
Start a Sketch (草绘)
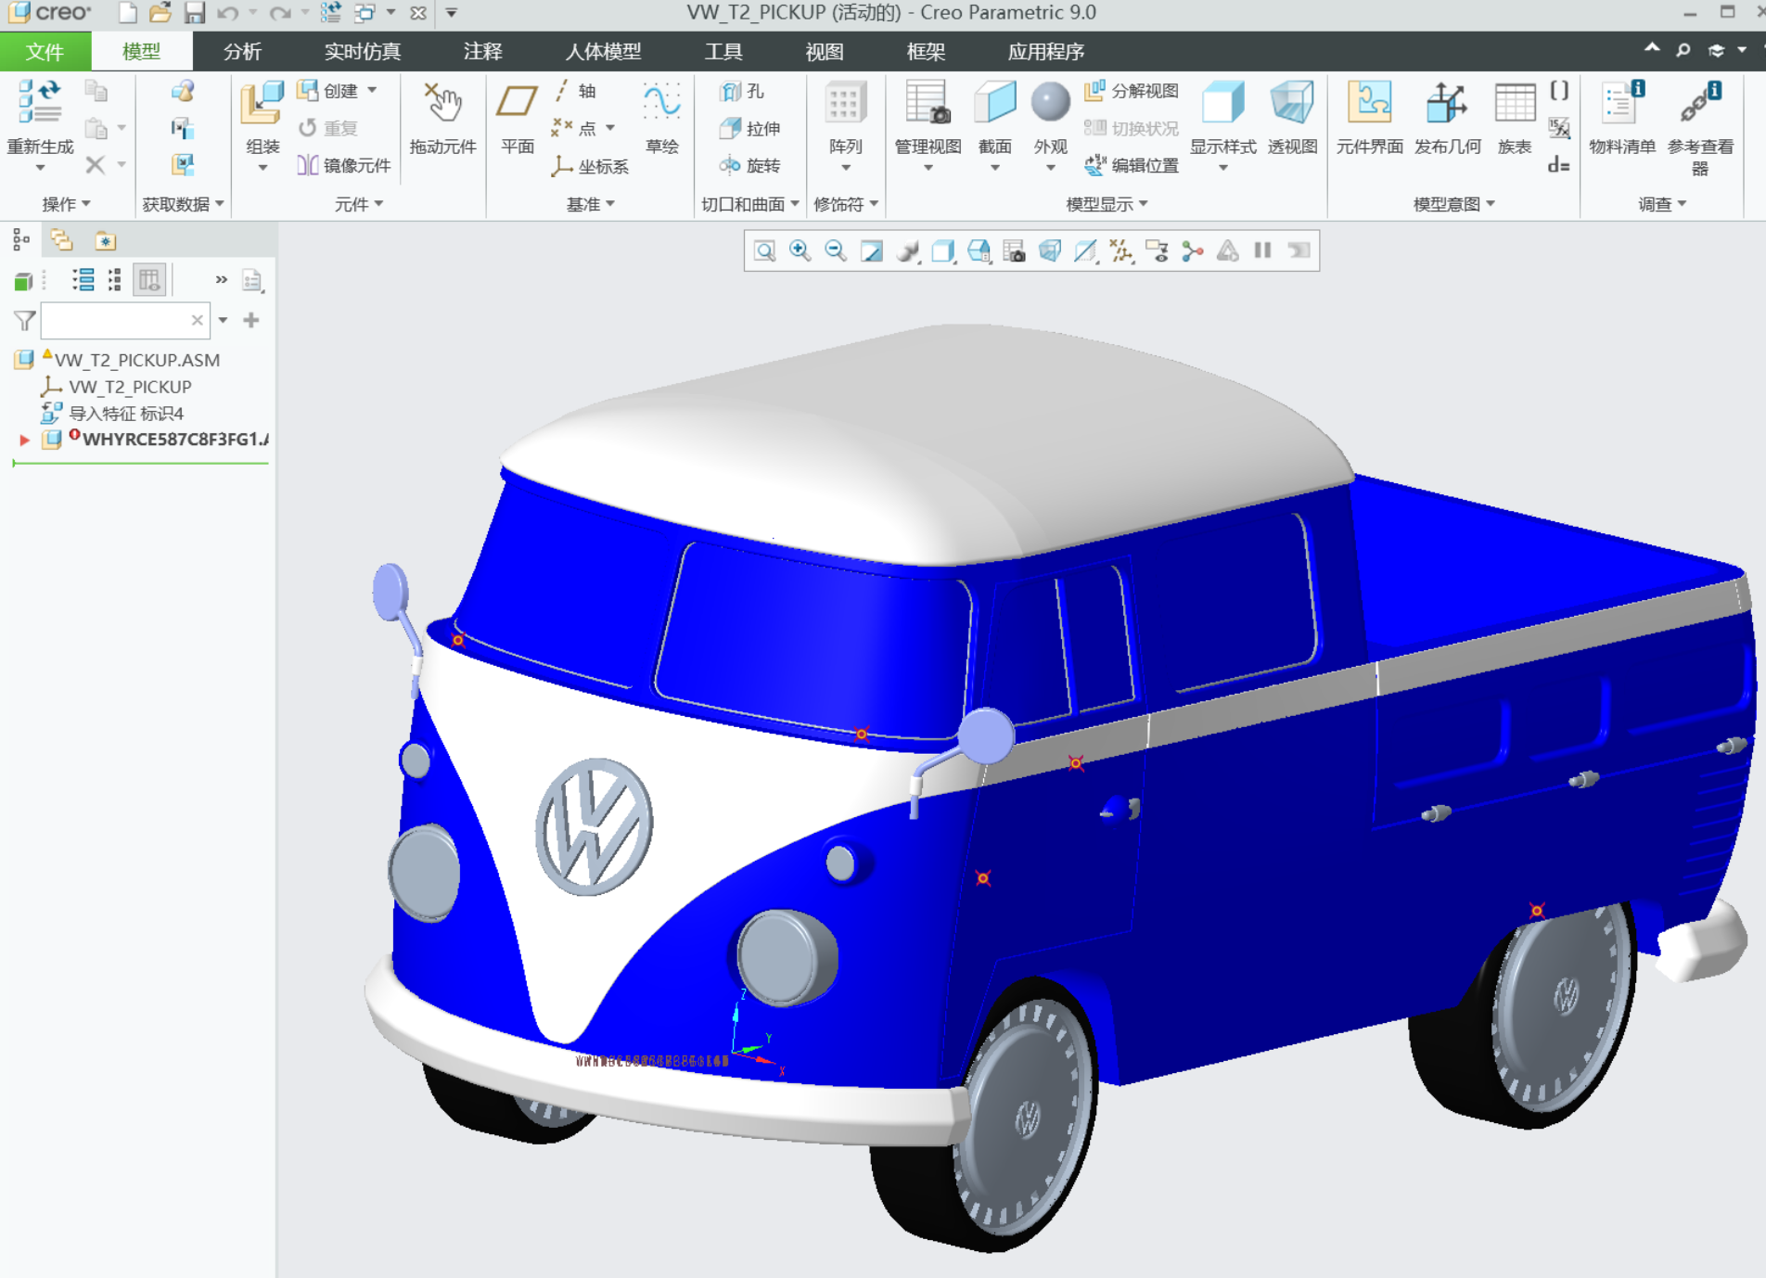(662, 102)
